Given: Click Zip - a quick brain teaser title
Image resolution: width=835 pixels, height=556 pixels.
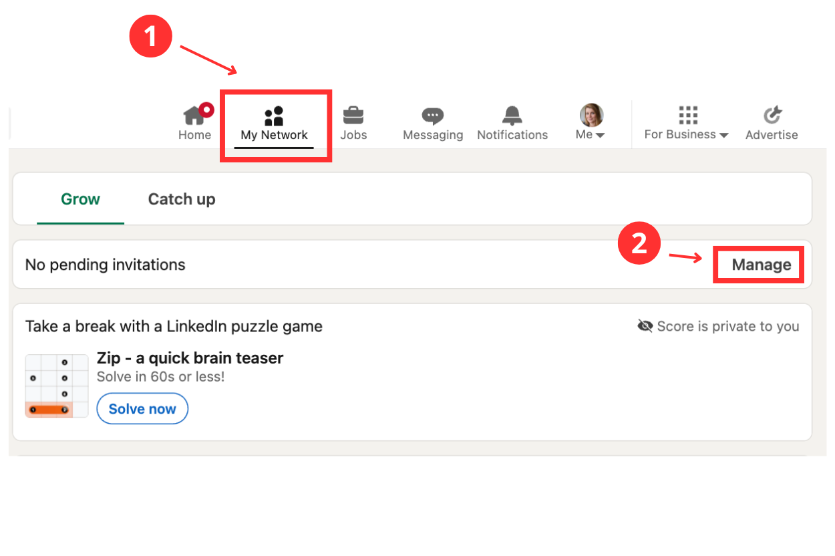Looking at the screenshot, I should tap(190, 358).
